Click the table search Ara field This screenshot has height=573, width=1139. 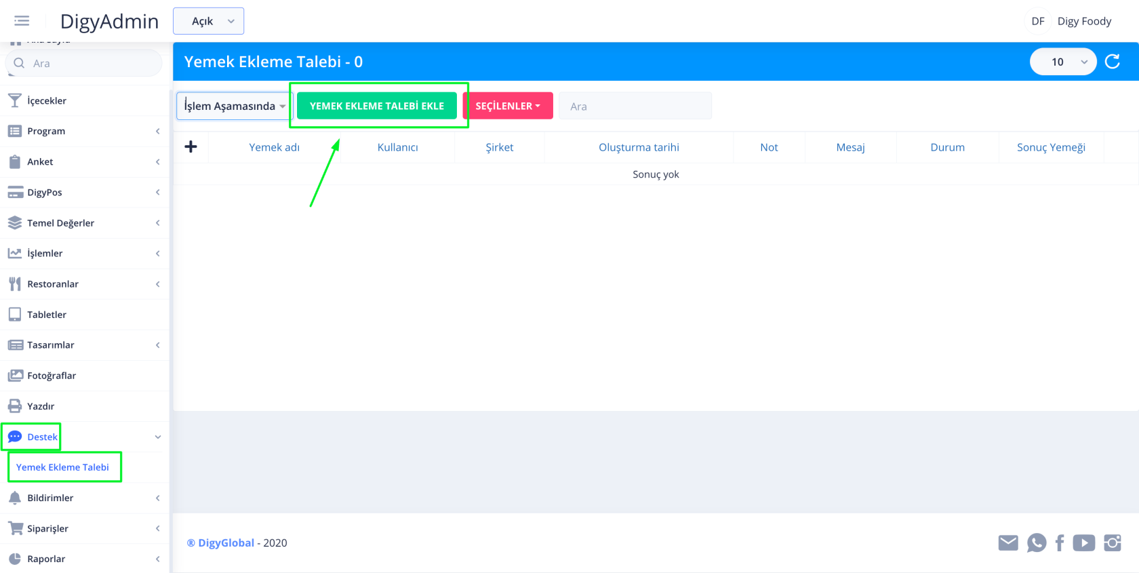click(635, 106)
